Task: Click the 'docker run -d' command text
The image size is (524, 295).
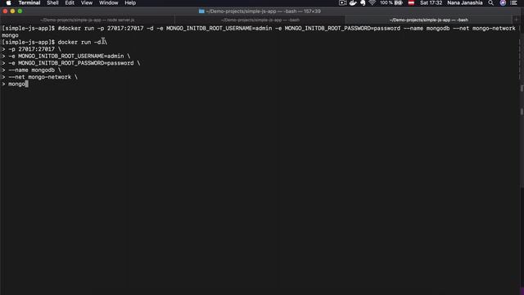Action: (79, 42)
